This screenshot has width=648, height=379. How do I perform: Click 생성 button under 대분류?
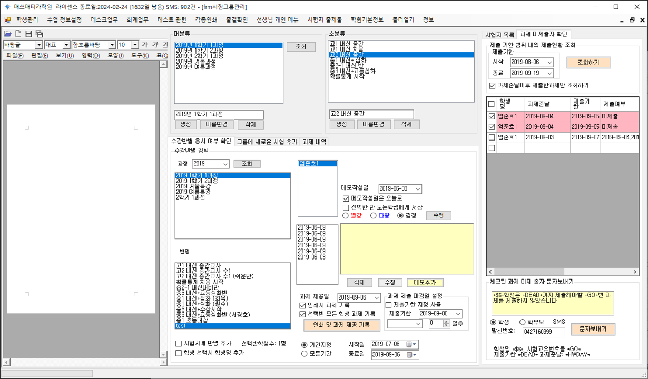(186, 124)
